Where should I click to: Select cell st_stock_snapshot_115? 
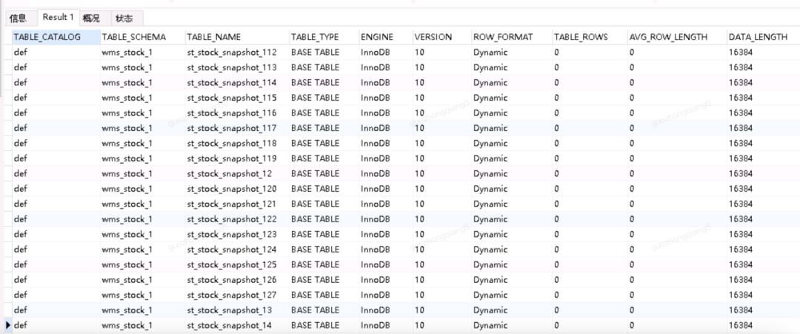[237, 98]
